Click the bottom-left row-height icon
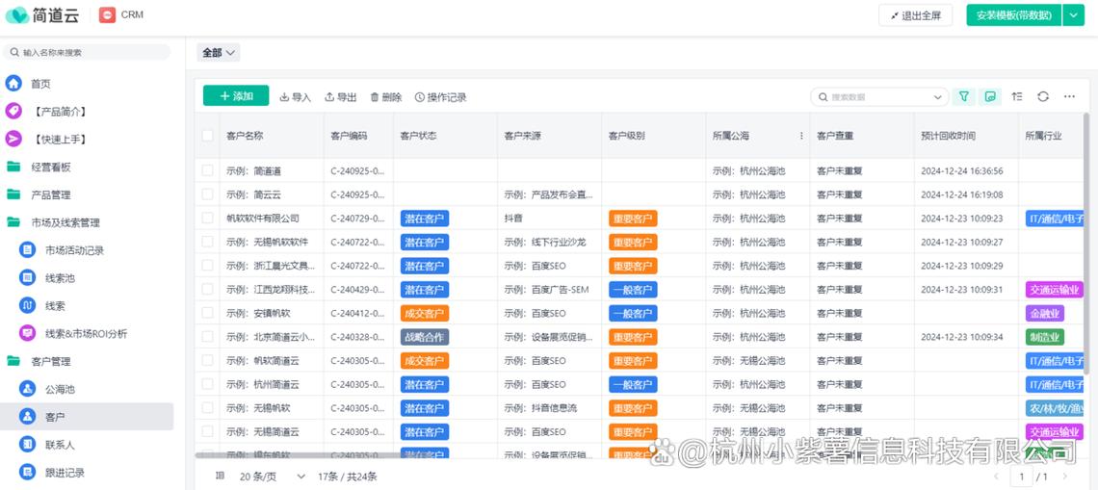The image size is (1098, 490). (x=220, y=476)
